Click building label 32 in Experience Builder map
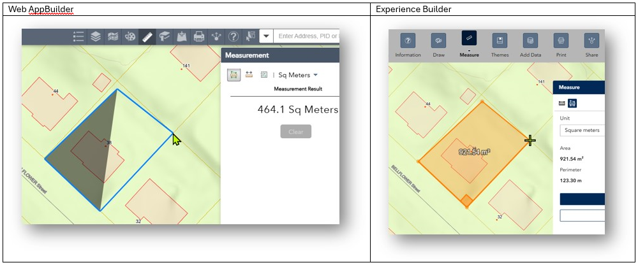 (x=500, y=217)
